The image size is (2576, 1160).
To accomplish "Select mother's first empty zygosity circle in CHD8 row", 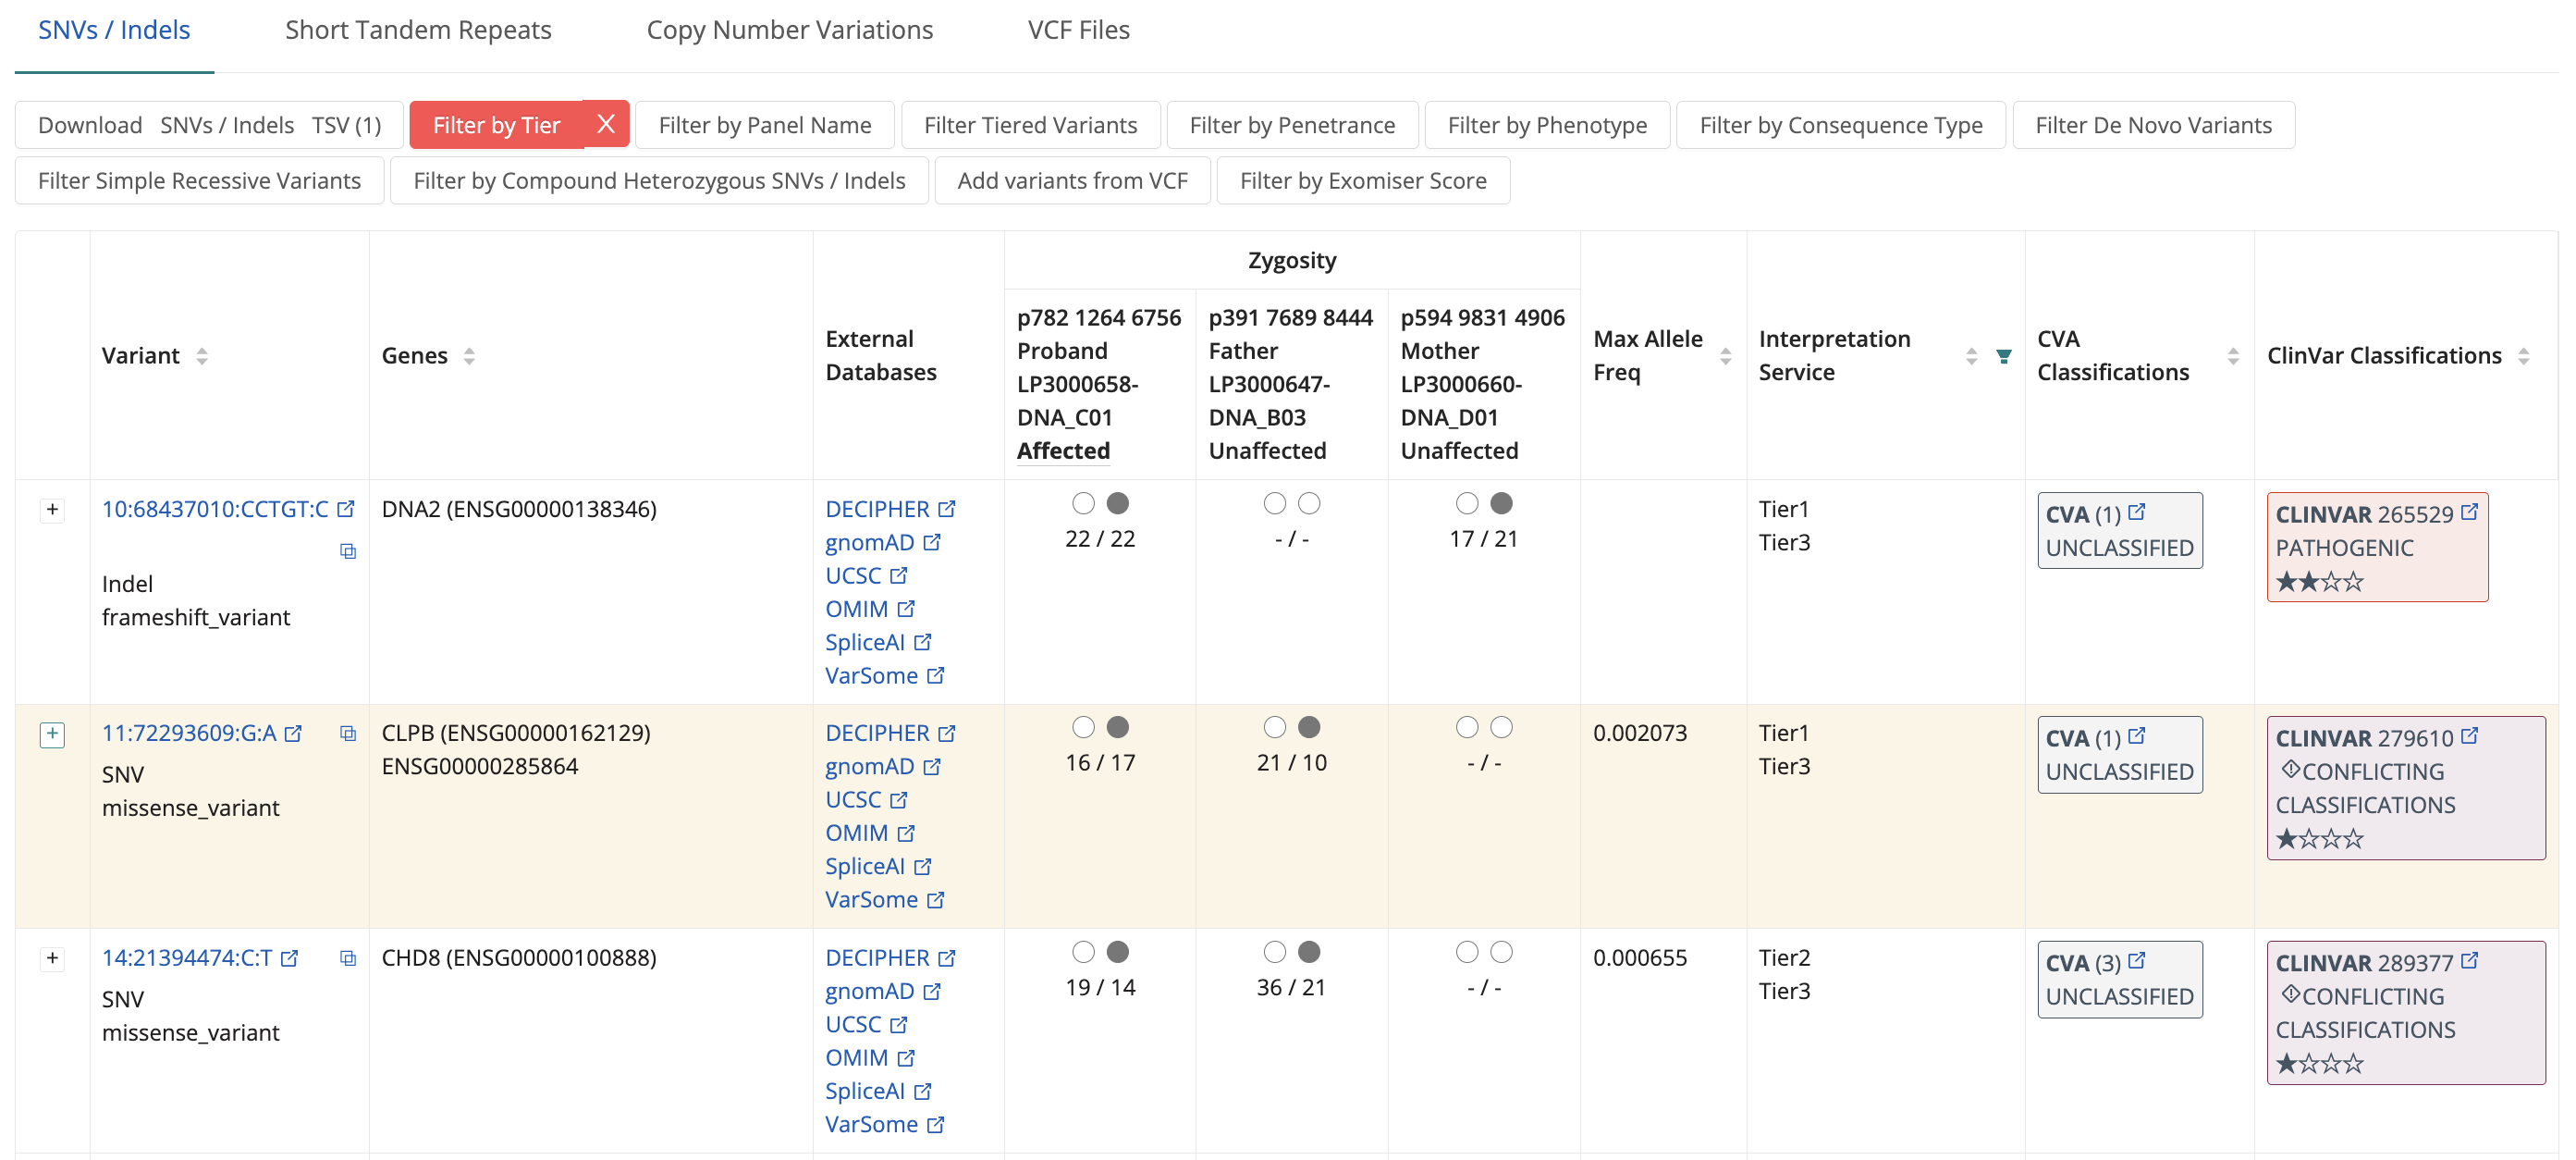I will [1466, 952].
